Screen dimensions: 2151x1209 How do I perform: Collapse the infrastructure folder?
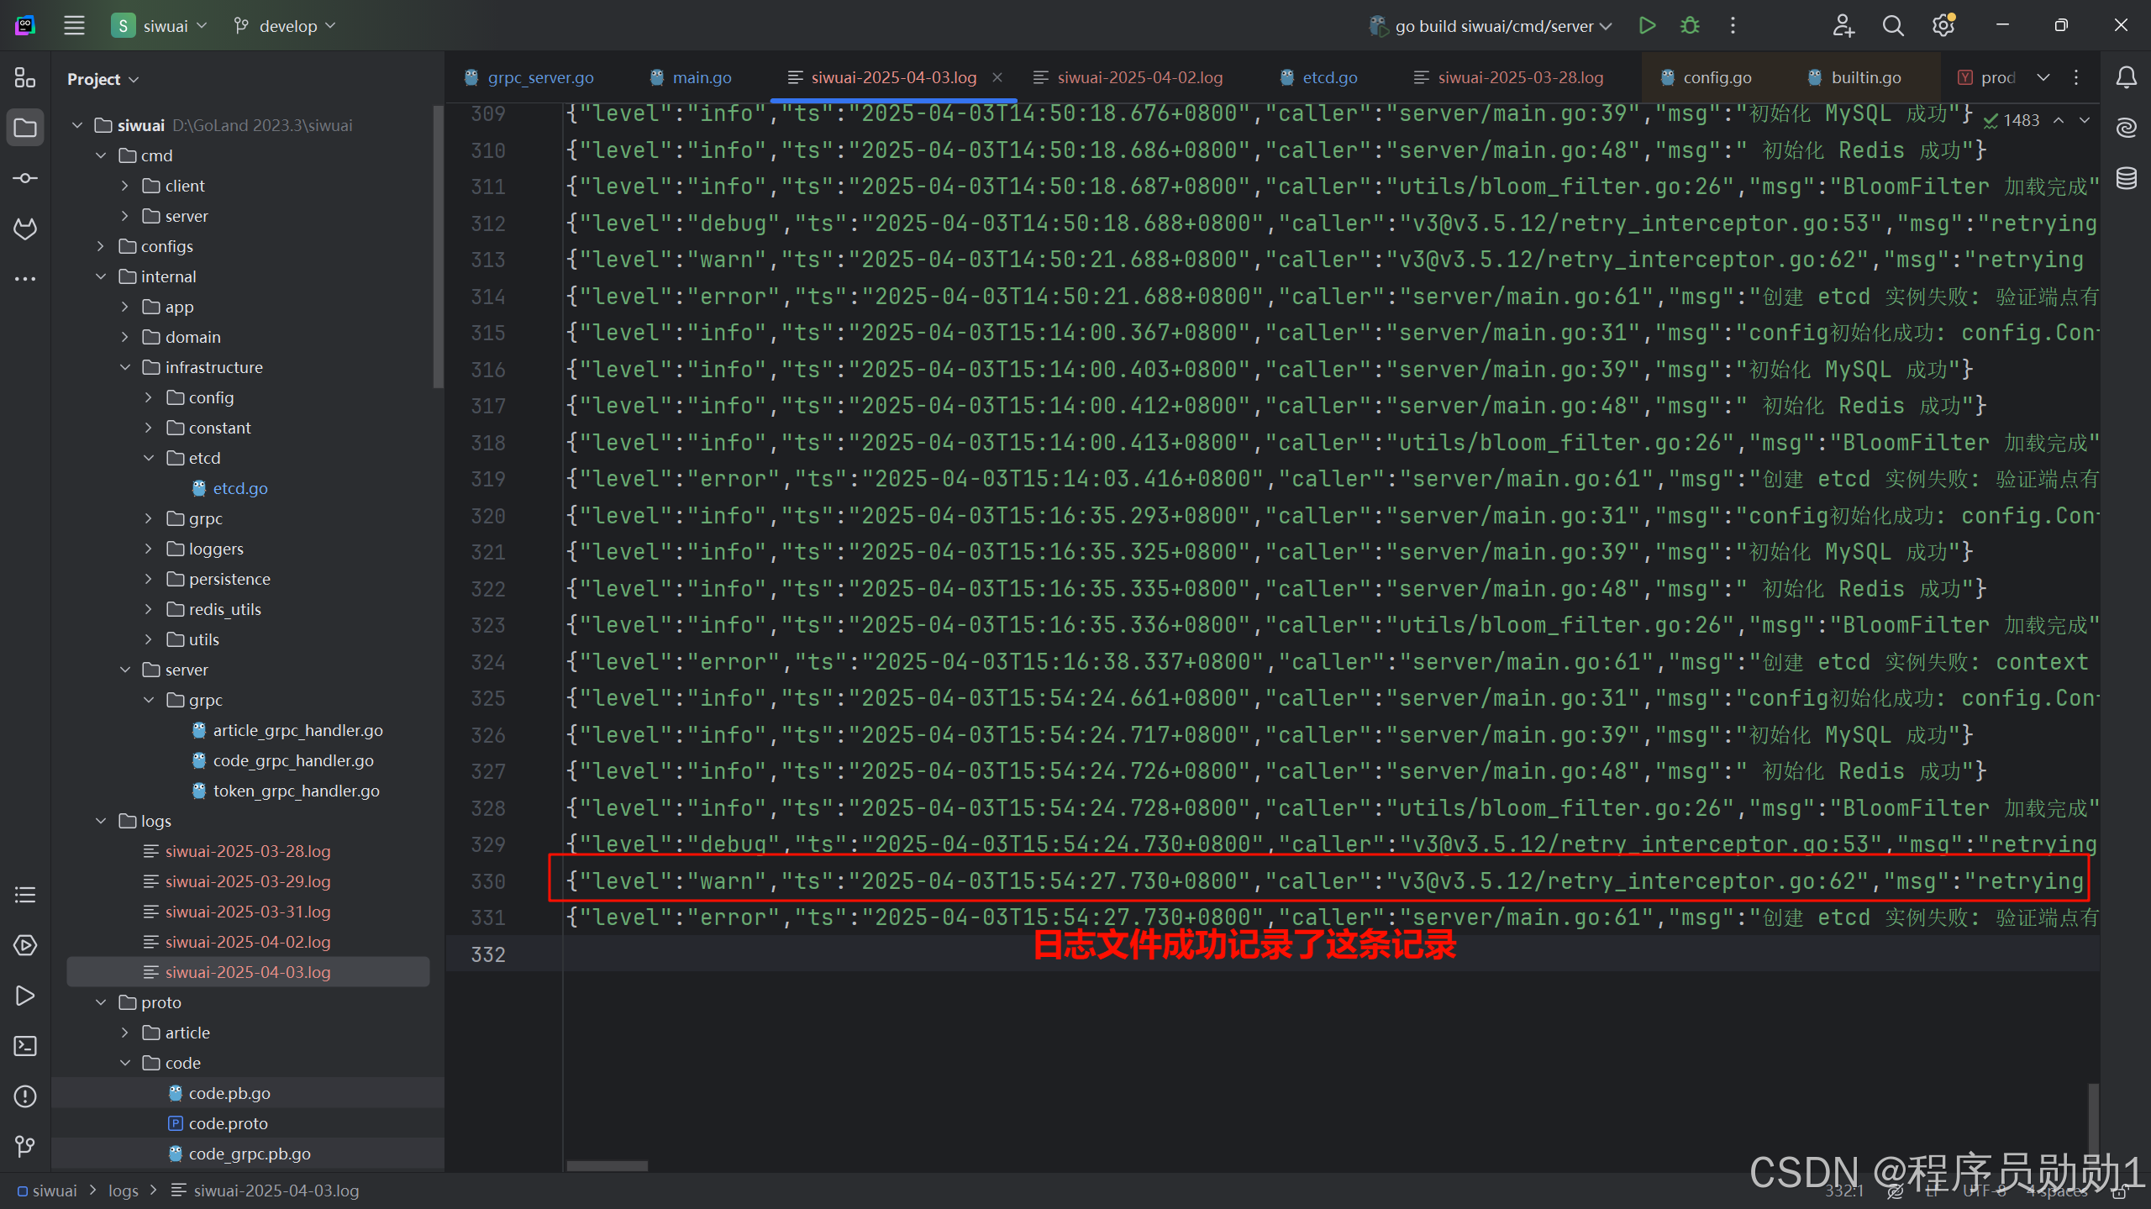125,367
